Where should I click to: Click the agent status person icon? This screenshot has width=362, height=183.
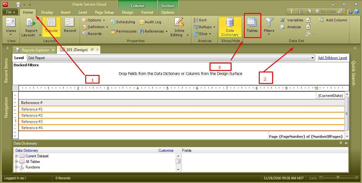pyautogui.click(x=300, y=11)
